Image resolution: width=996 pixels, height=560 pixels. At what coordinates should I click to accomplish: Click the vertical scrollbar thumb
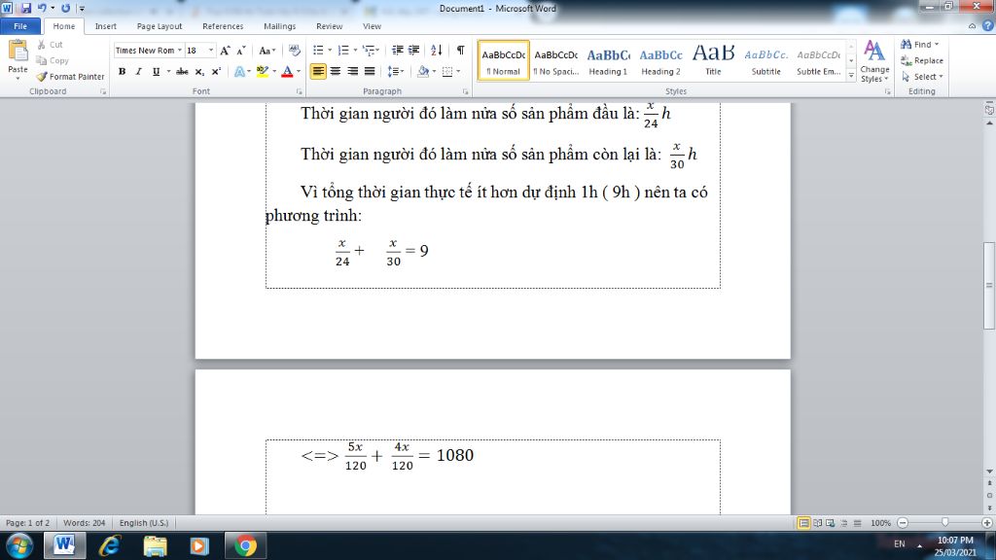(989, 285)
